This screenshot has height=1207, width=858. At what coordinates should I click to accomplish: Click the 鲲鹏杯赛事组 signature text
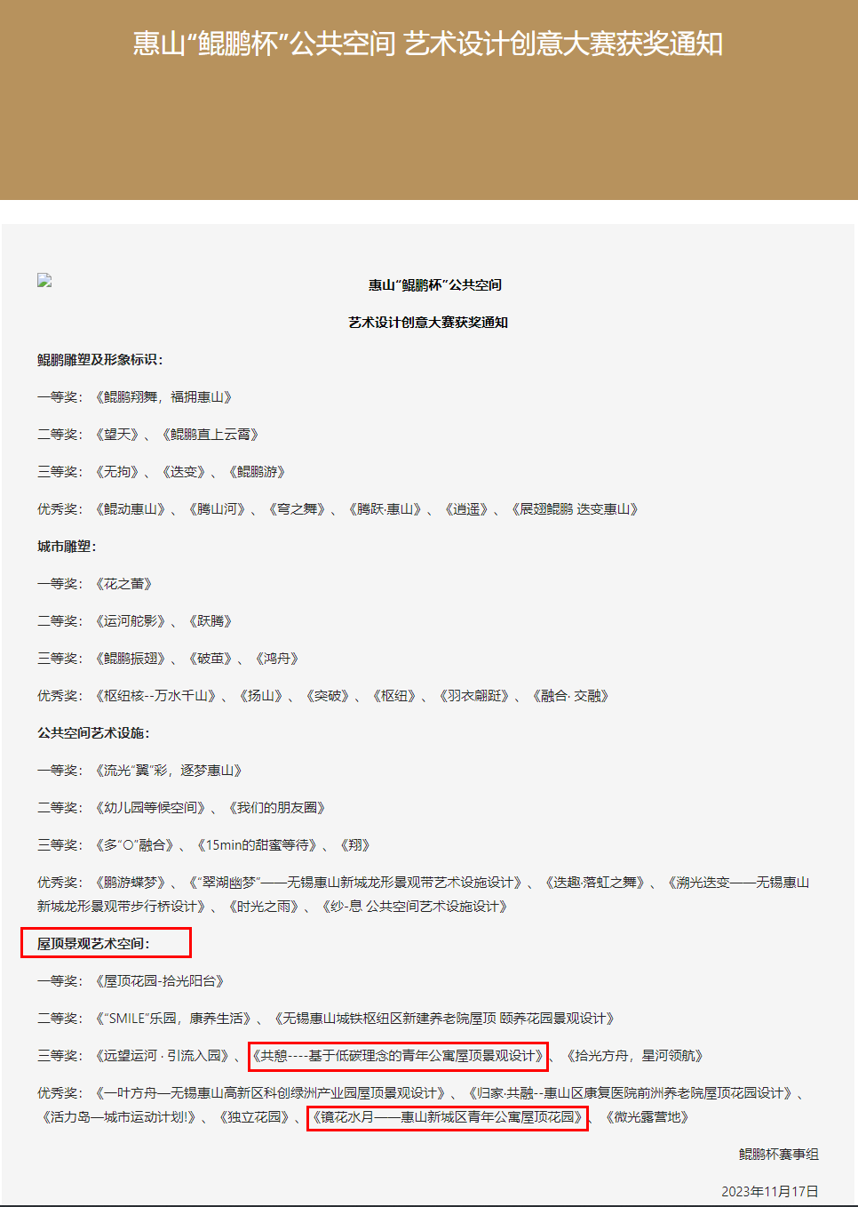[x=778, y=1155]
